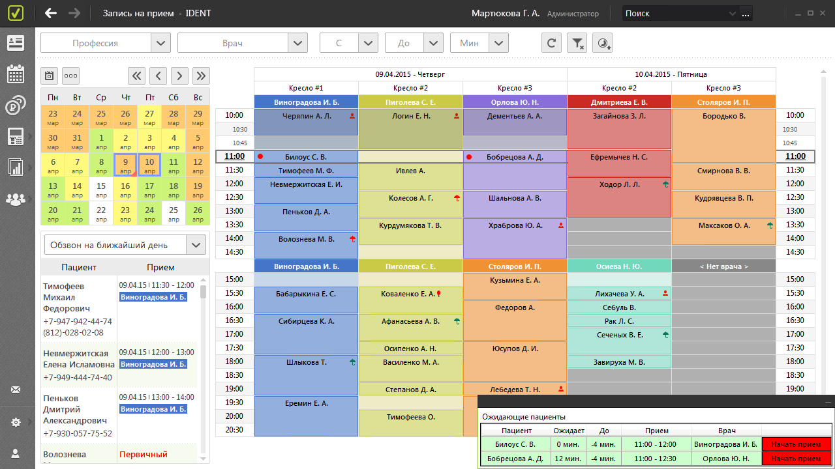
Task: Clear filters with the funnel icon
Action: tap(577, 43)
